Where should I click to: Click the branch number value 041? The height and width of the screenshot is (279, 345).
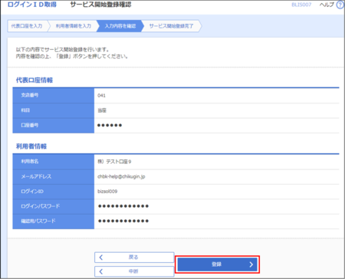(x=101, y=96)
